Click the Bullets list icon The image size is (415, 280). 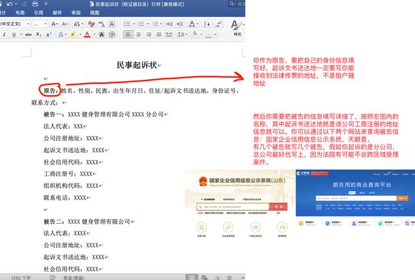pyautogui.click(x=127, y=24)
